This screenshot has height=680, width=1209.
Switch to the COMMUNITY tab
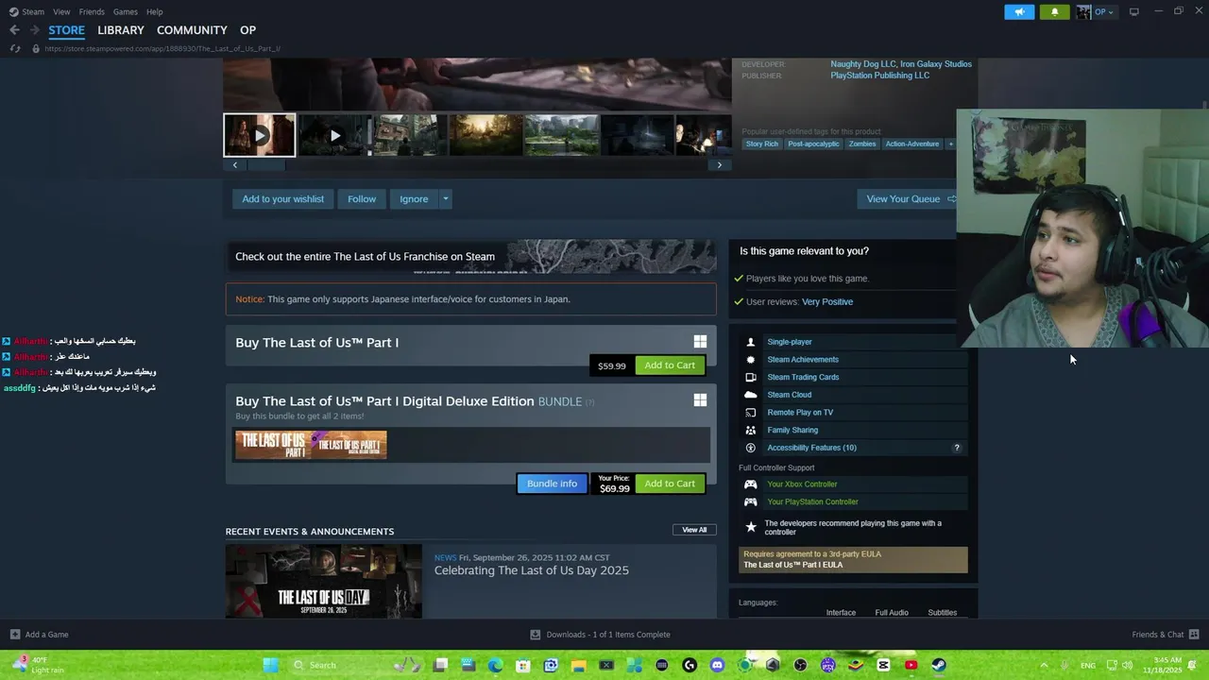(192, 30)
